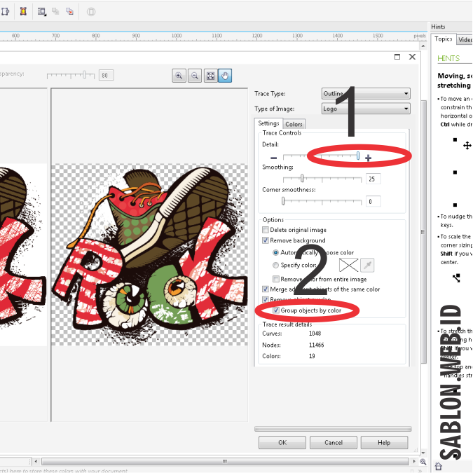Click the Nodes value 11466
Screen dimensions: 473x473
pyautogui.click(x=317, y=345)
